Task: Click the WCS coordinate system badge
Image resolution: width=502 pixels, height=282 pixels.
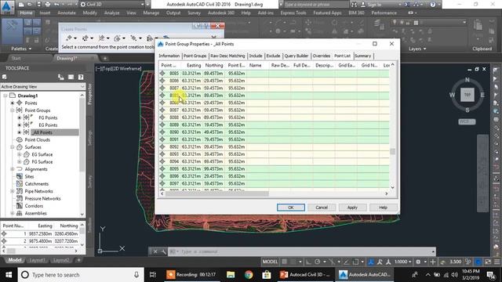Action: [467, 122]
